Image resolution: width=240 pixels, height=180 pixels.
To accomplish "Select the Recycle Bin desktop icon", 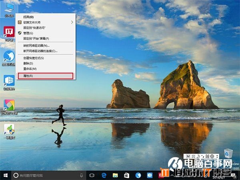I will pyautogui.click(x=228, y=154).
